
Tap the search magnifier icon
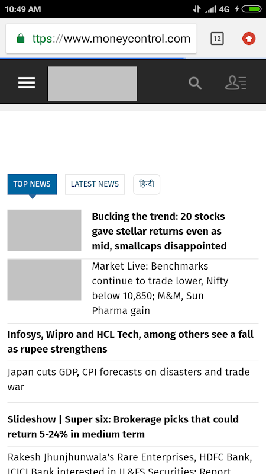pos(195,83)
